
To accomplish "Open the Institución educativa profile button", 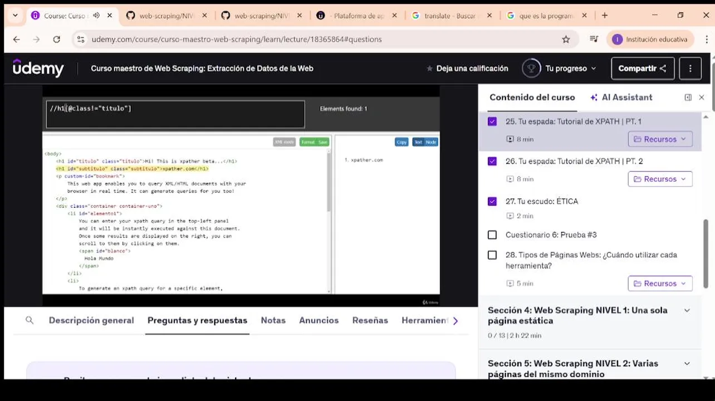I will [651, 39].
